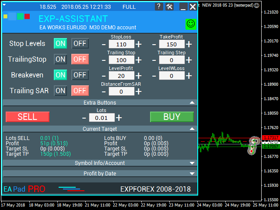The width and height of the screenshot is (280, 210).
Task: Expand the Profit by Date section
Action: 192,174
